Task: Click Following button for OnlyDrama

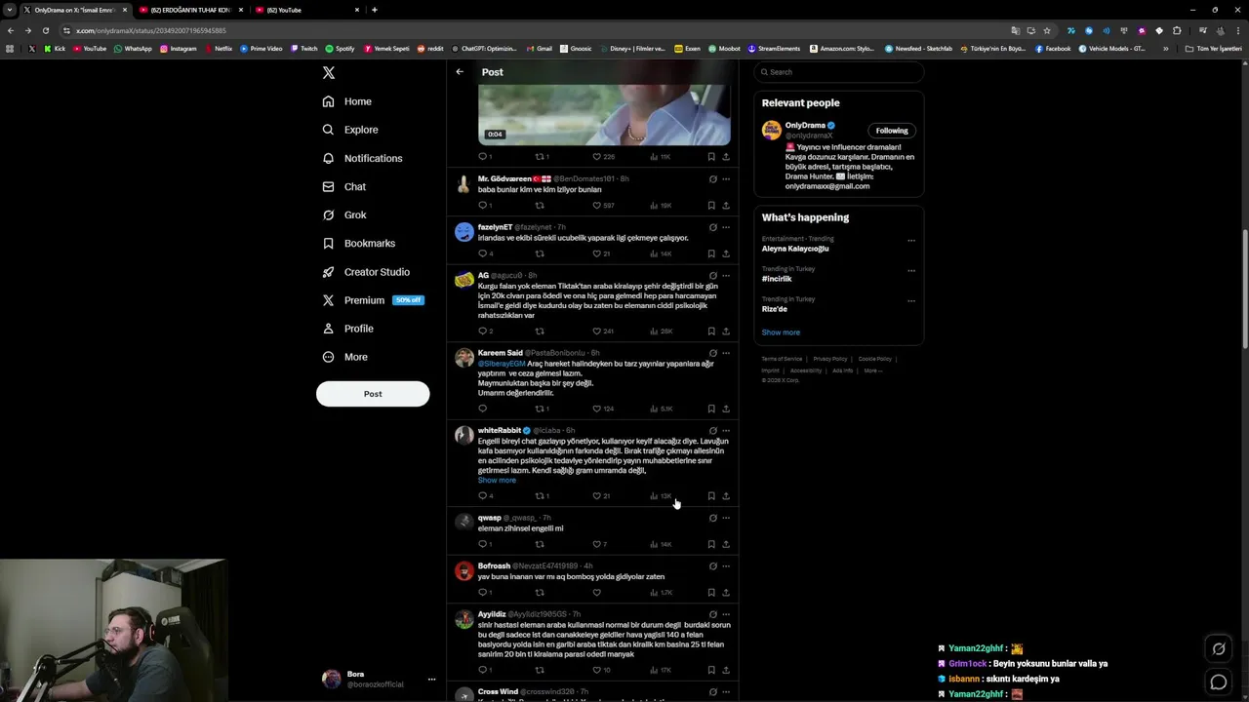Action: pyautogui.click(x=891, y=131)
